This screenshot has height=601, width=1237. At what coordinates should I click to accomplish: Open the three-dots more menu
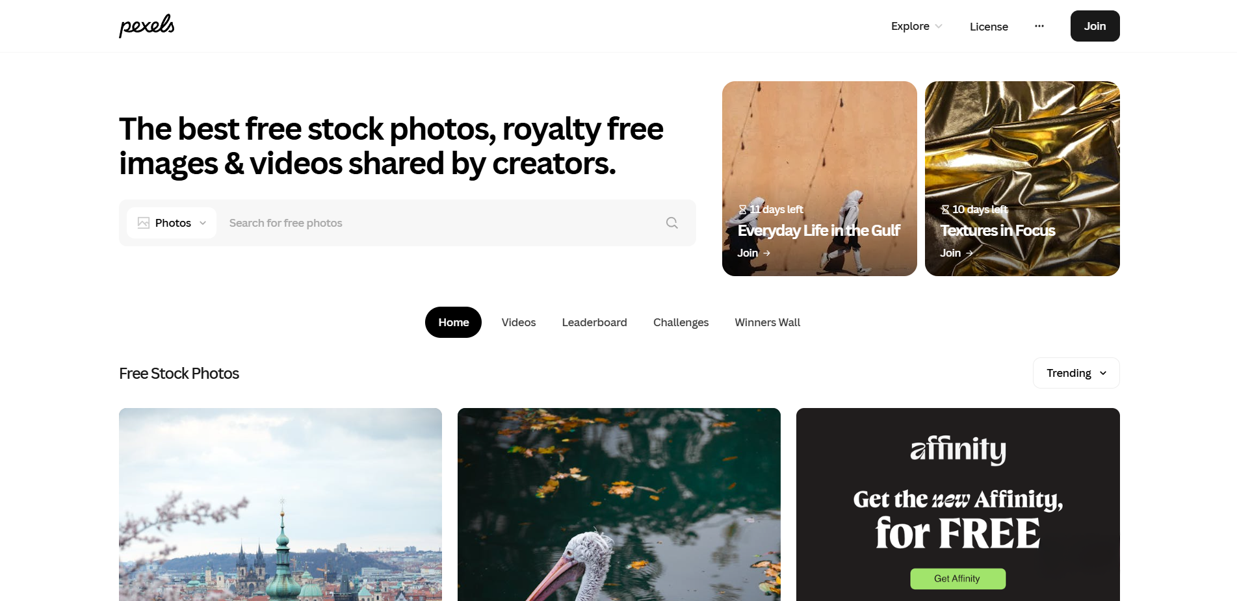click(1039, 26)
